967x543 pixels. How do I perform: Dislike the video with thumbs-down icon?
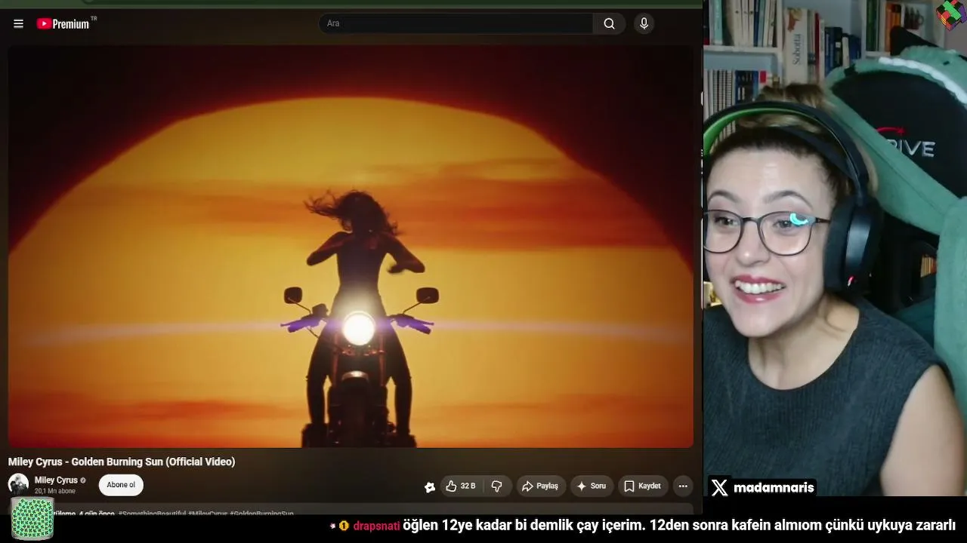[x=496, y=486]
